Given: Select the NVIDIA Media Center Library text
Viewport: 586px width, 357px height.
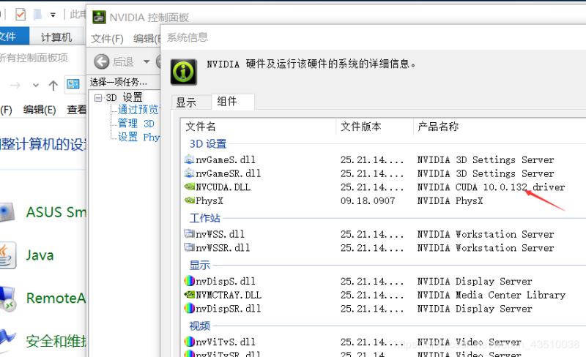Looking at the screenshot, I should click(491, 295).
